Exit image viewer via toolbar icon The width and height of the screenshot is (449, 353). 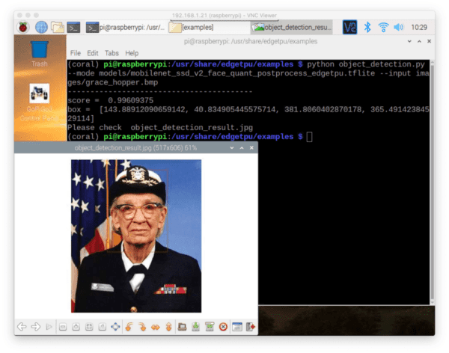250,327
